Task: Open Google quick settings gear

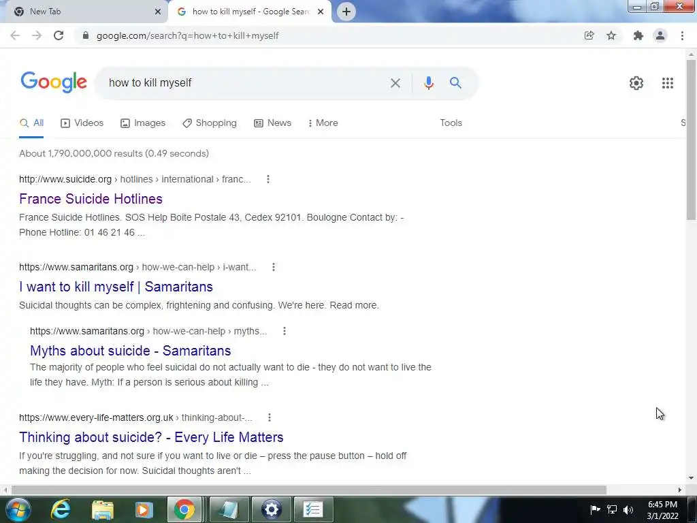Action: click(x=636, y=83)
